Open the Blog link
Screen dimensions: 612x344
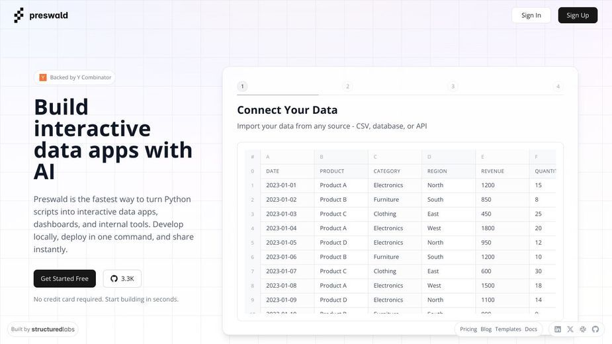(486, 329)
